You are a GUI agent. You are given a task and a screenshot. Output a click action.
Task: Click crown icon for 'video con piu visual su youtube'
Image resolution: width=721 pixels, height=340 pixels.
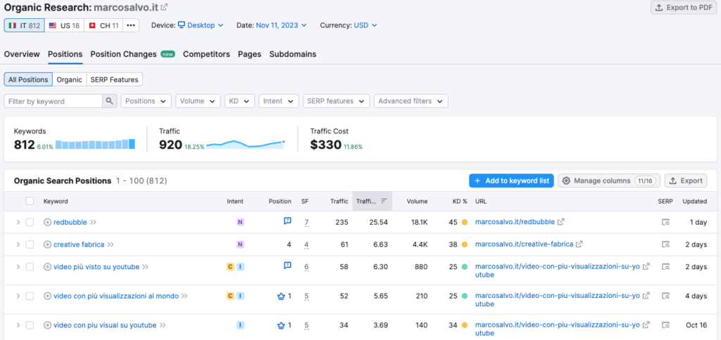click(282, 326)
